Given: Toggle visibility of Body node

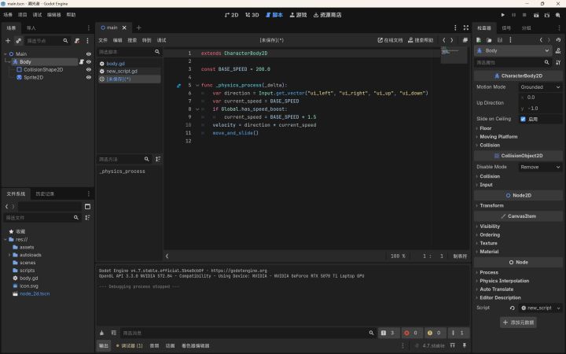Looking at the screenshot, I should (88, 62).
